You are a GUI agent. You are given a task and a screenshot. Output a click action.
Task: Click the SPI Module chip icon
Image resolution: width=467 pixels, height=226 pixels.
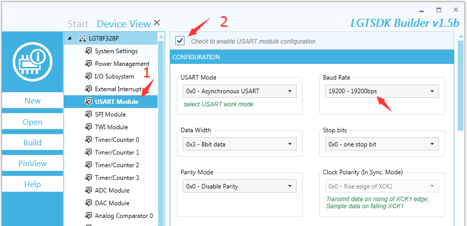tap(88, 115)
